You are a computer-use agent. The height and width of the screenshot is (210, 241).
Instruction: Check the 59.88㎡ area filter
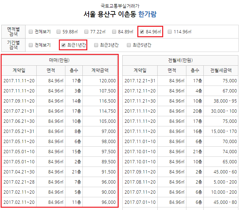[59, 32]
